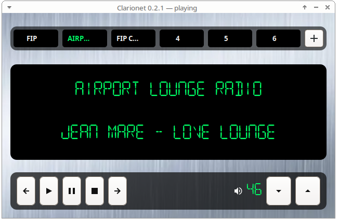Select the AIRP... preset station

point(85,38)
